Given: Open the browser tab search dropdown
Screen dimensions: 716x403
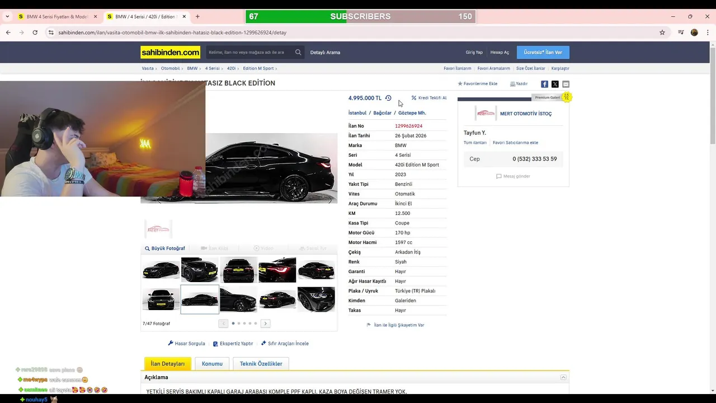Looking at the screenshot, I should [7, 17].
